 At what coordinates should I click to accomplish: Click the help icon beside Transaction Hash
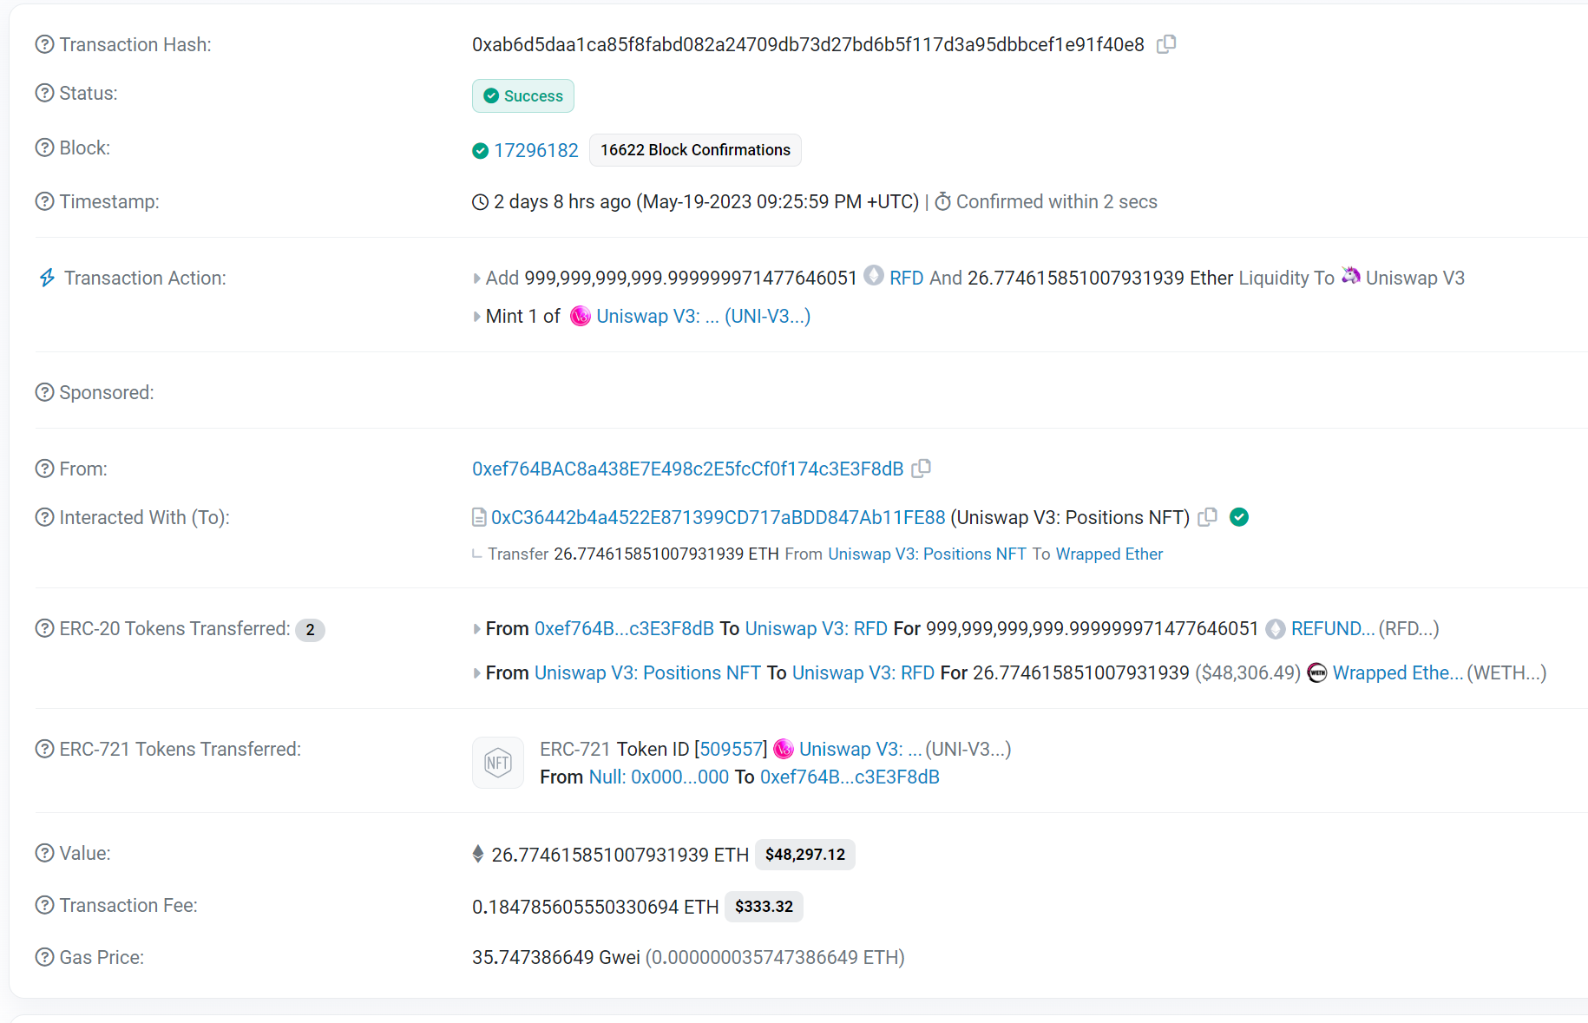[44, 44]
